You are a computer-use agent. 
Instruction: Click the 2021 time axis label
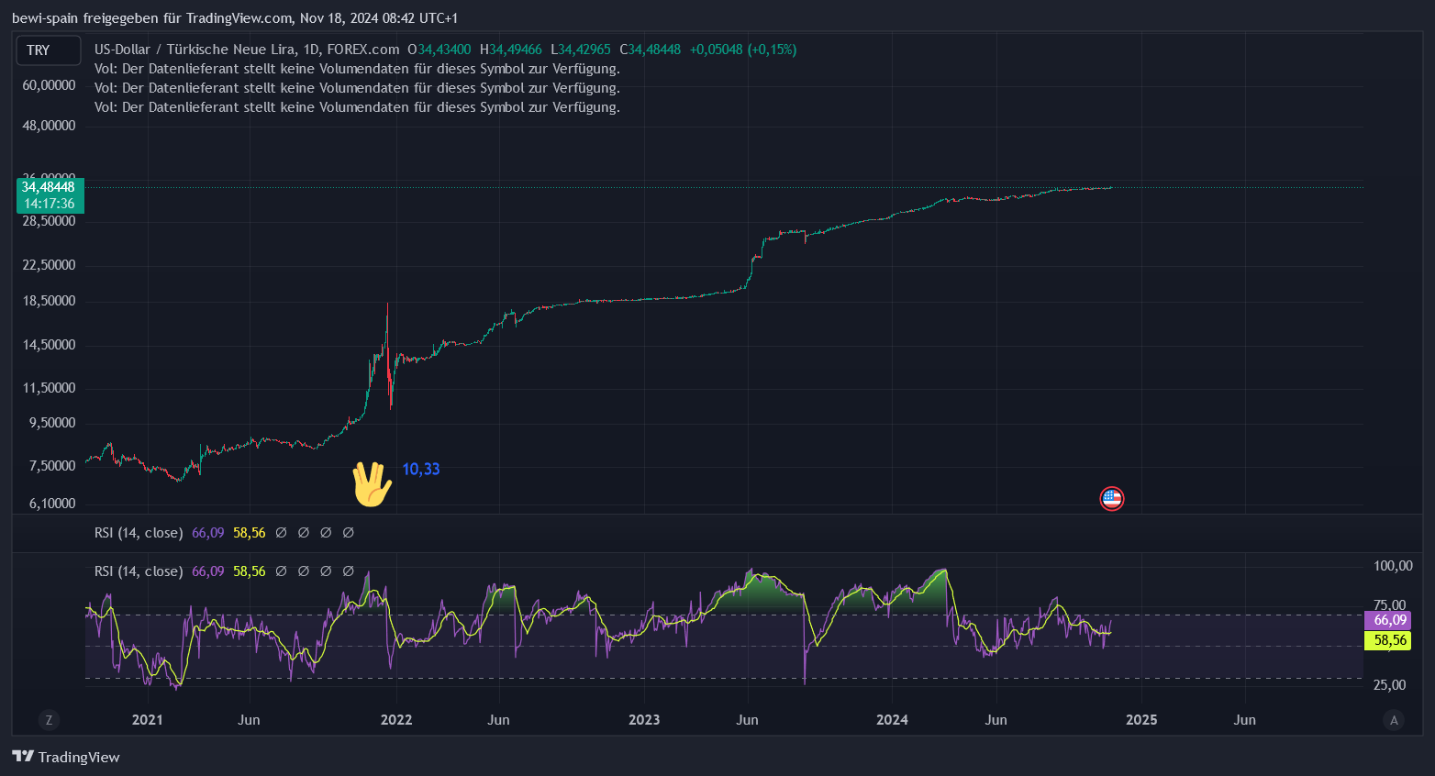(147, 720)
